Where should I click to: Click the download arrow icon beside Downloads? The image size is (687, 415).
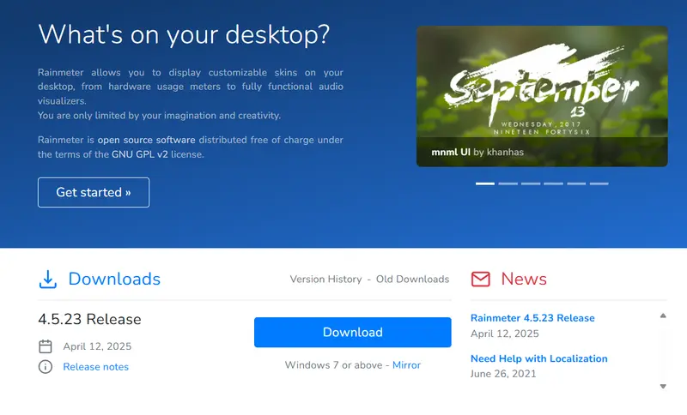pos(48,279)
